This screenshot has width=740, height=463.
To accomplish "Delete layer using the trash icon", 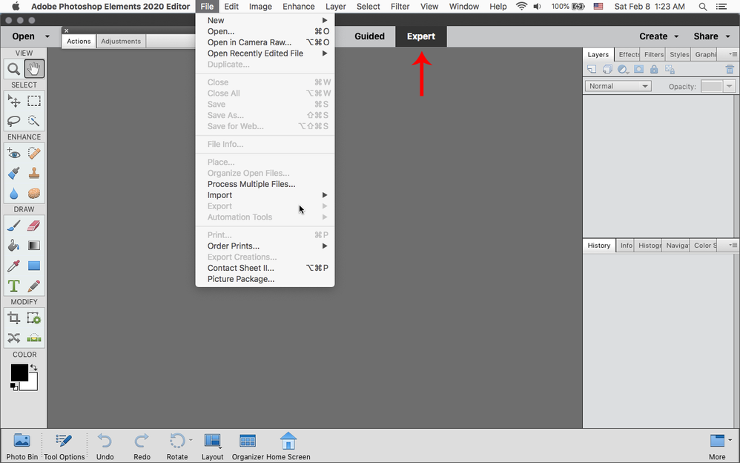I will click(x=730, y=70).
